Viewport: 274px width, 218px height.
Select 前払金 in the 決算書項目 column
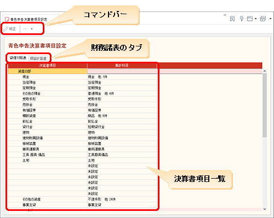coord(27,121)
